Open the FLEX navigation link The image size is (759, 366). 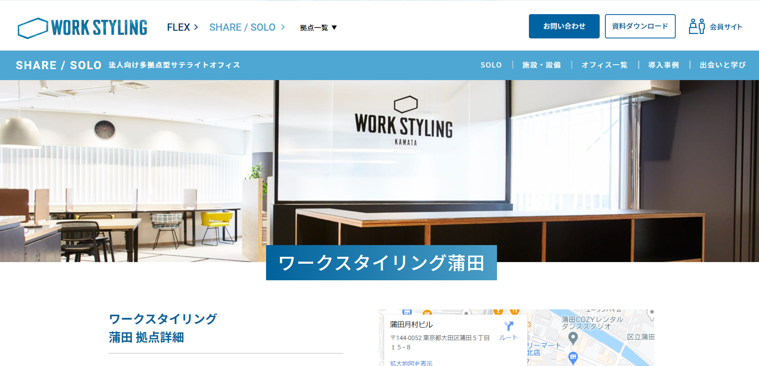(178, 27)
